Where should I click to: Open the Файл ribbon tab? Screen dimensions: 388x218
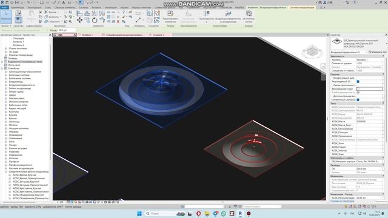click(4, 8)
